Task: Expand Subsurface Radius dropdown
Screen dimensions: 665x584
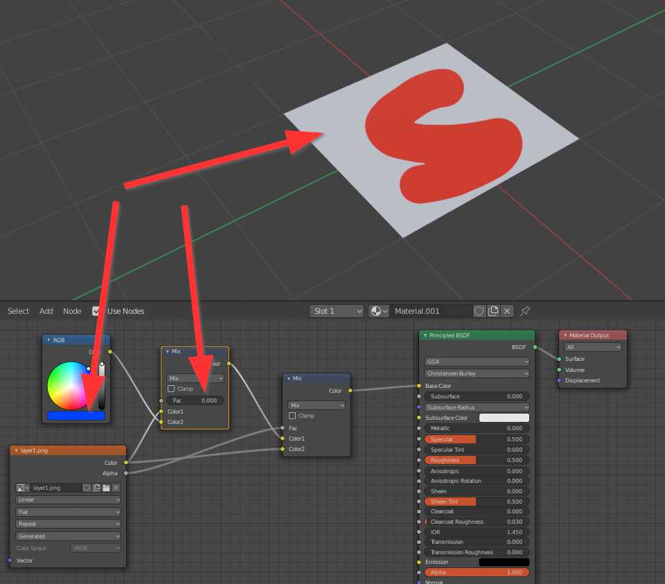Action: (x=477, y=407)
